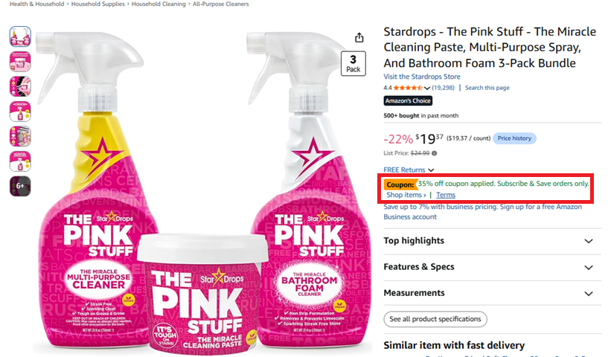Screen dimensions: 608x357
Task: Click See all product specifications button
Action: tap(435, 319)
